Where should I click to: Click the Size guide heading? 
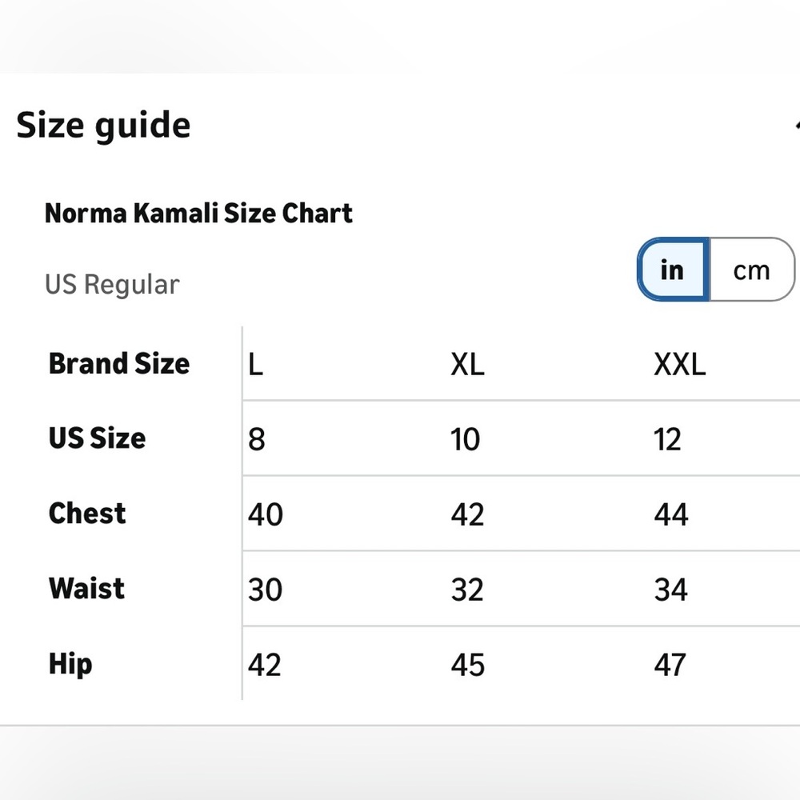103,125
